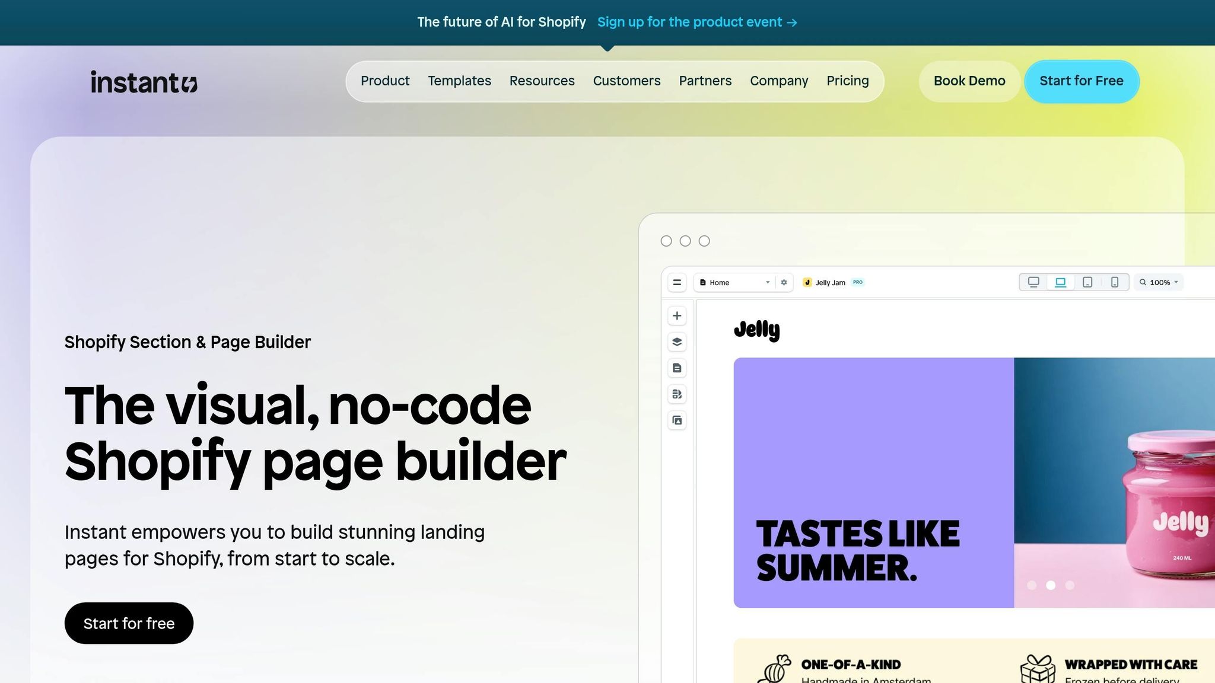This screenshot has width=1215, height=683.
Task: Click the third window control circle
Action: tap(704, 241)
